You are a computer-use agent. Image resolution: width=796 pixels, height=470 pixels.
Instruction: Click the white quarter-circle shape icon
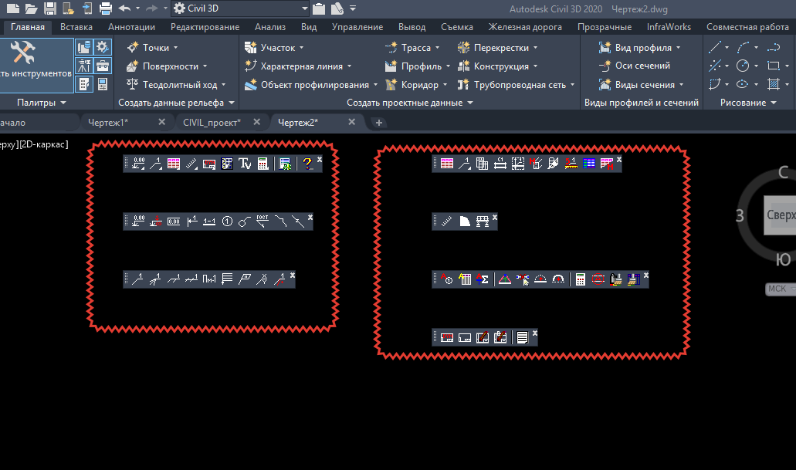tap(465, 221)
